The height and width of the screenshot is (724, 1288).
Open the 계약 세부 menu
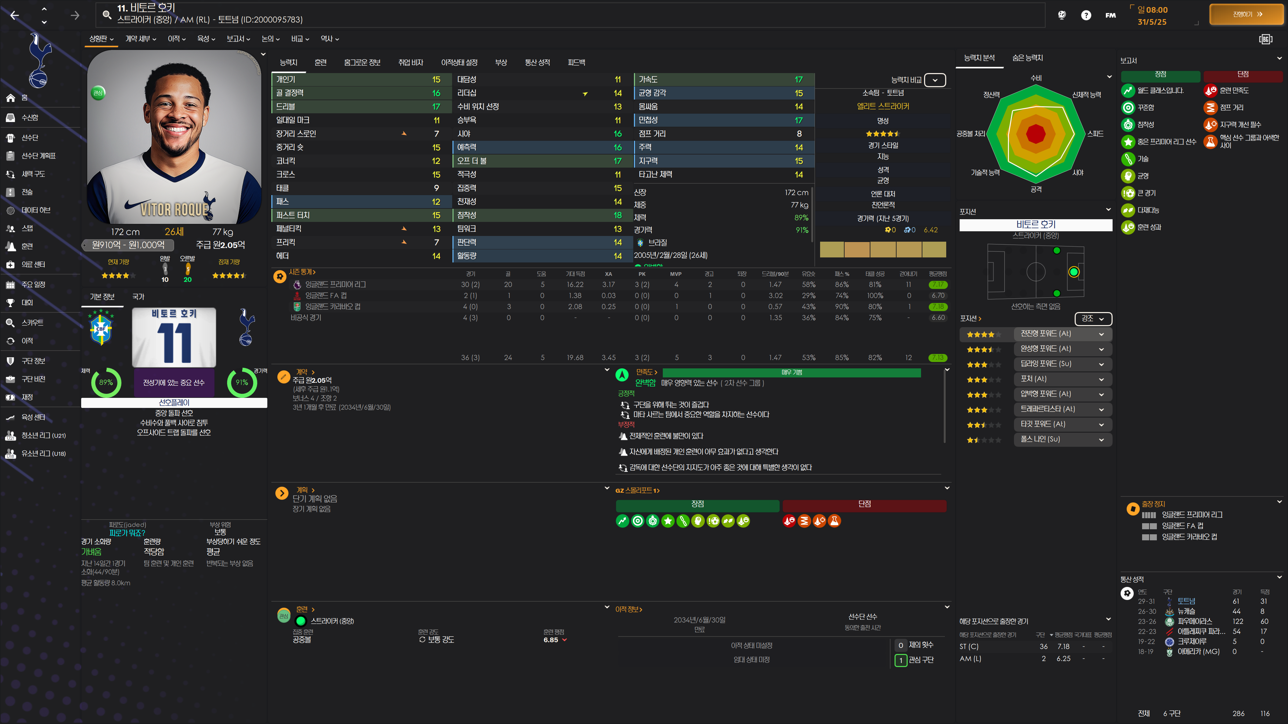[x=141, y=39]
